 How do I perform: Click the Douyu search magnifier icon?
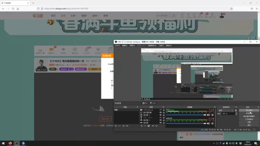coord(174,16)
